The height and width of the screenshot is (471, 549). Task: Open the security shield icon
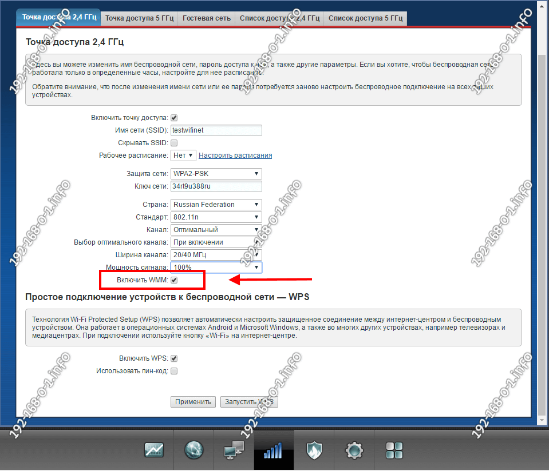point(314,450)
